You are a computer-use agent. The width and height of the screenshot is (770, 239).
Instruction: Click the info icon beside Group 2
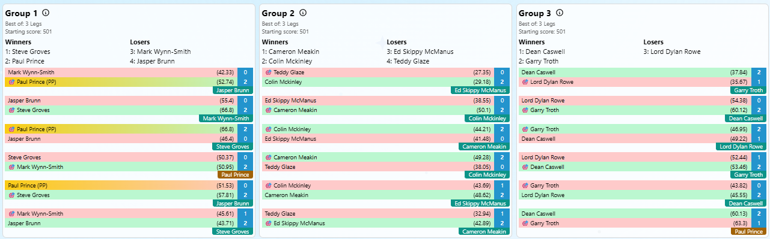303,13
